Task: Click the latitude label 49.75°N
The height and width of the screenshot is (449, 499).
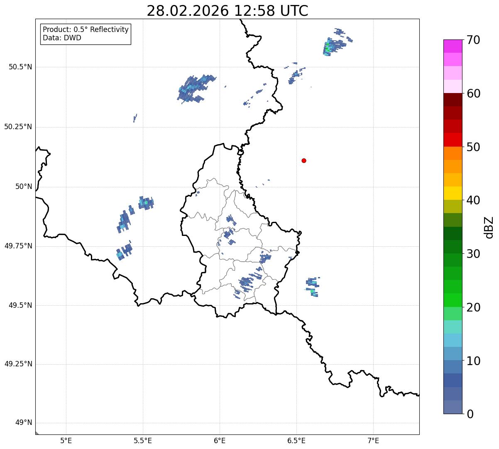Action: [x=18, y=246]
